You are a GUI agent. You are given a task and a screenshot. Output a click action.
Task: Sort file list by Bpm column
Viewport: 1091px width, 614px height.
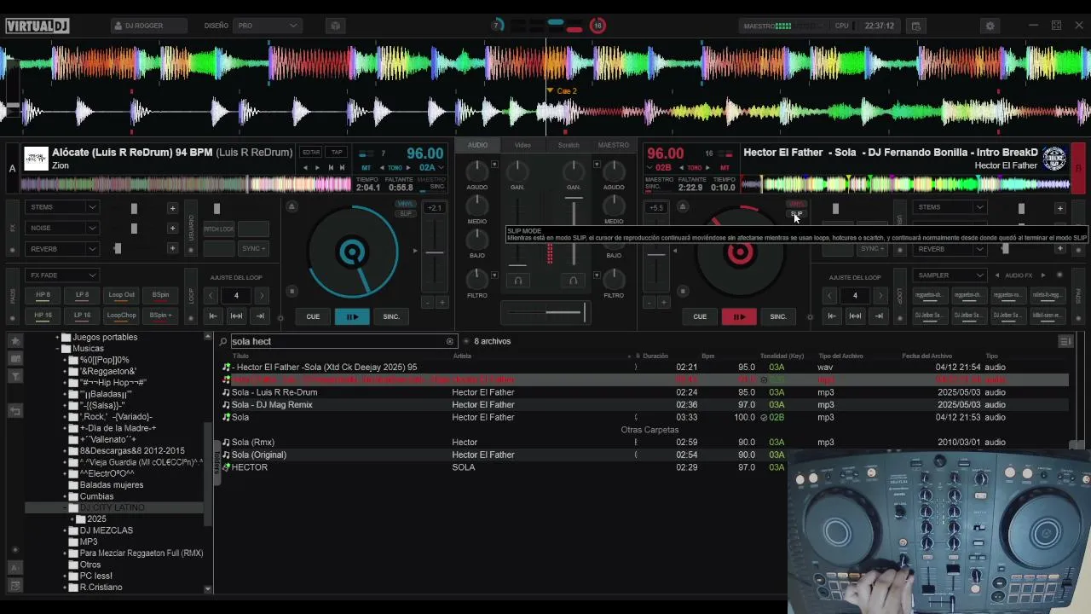[707, 356]
